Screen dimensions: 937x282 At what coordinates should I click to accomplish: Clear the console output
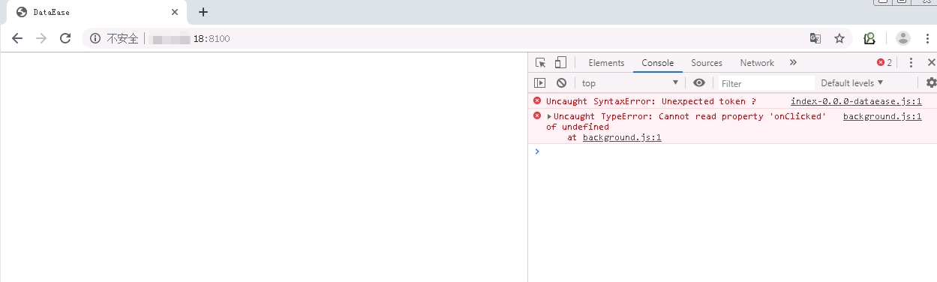click(561, 83)
